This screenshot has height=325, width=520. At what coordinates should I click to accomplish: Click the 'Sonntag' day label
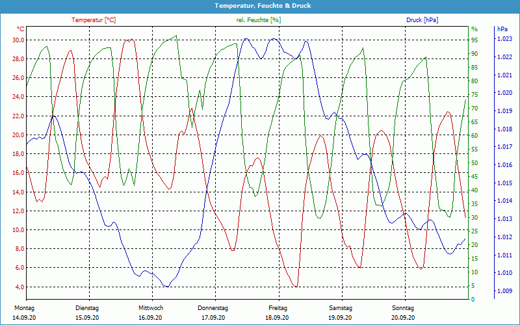403,307
